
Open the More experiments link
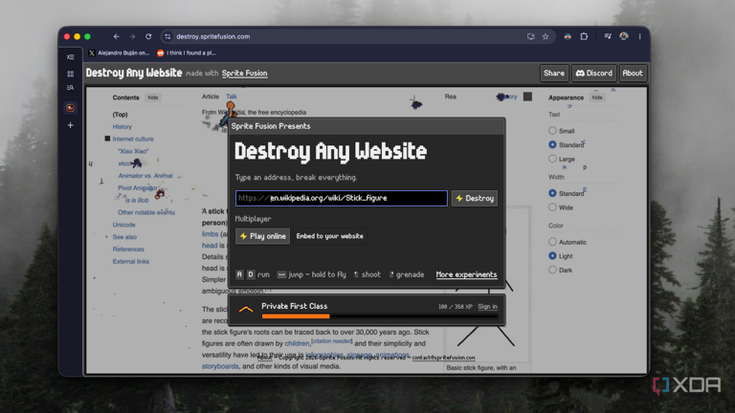click(466, 275)
